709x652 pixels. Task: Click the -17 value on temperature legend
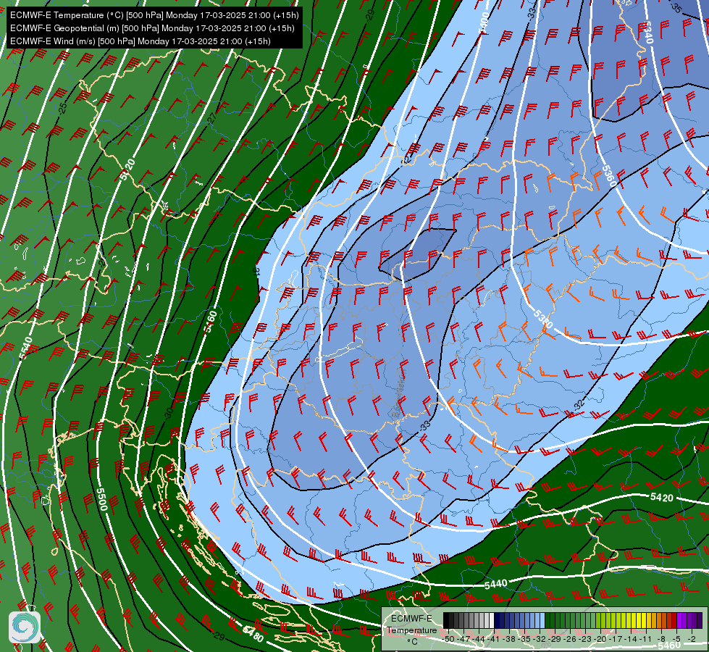[616, 639]
